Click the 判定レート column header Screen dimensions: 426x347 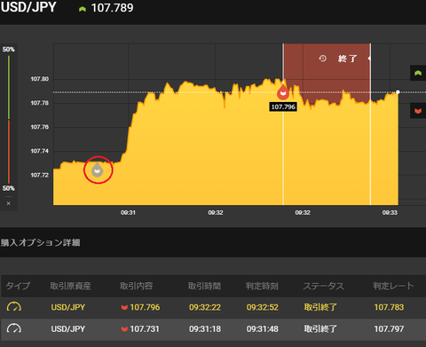pos(393,286)
